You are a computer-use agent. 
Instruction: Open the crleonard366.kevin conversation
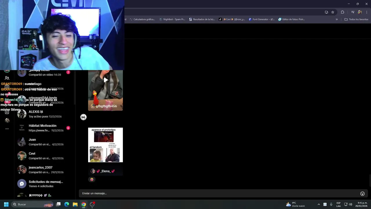pyautogui.click(x=45, y=100)
